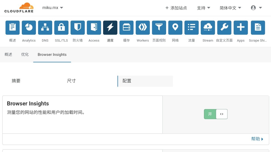Open the Scrape Shield document icon
Image resolution: width=271 pixels, height=152 pixels.
coord(258,28)
